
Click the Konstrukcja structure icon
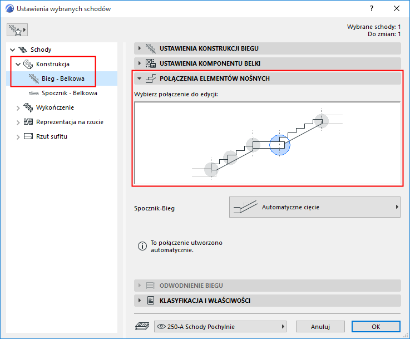[28, 64]
